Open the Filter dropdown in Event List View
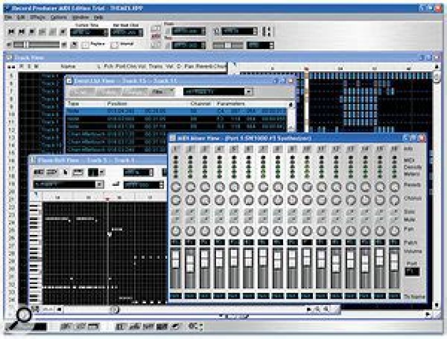Screen dimensions: 447x339 click(160, 92)
